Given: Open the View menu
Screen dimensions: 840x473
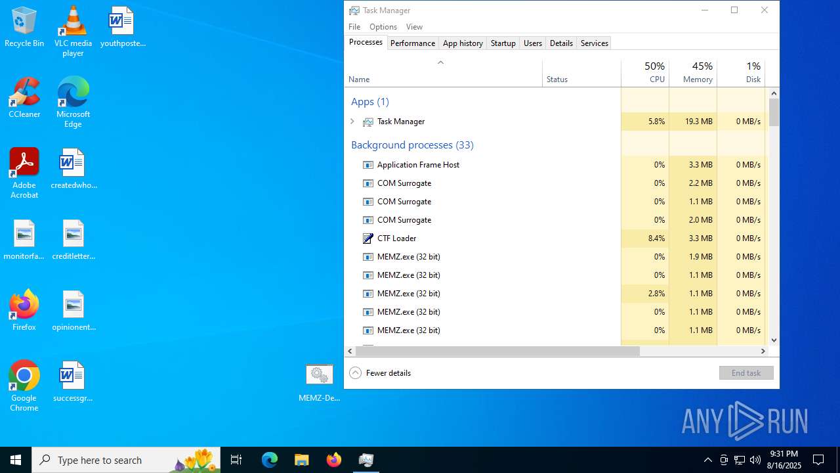Looking at the screenshot, I should pyautogui.click(x=414, y=27).
